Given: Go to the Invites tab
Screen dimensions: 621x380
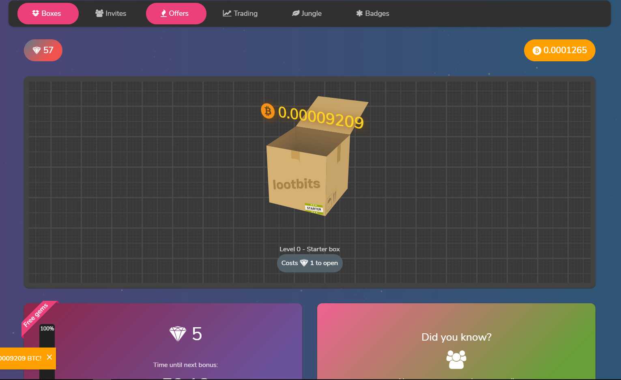Looking at the screenshot, I should tap(111, 13).
